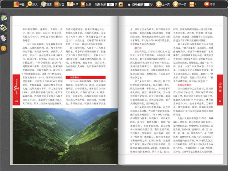Viewport: 228px width, 171px height.
Task: Go to next page (下一页)
Action: coord(179,4)
